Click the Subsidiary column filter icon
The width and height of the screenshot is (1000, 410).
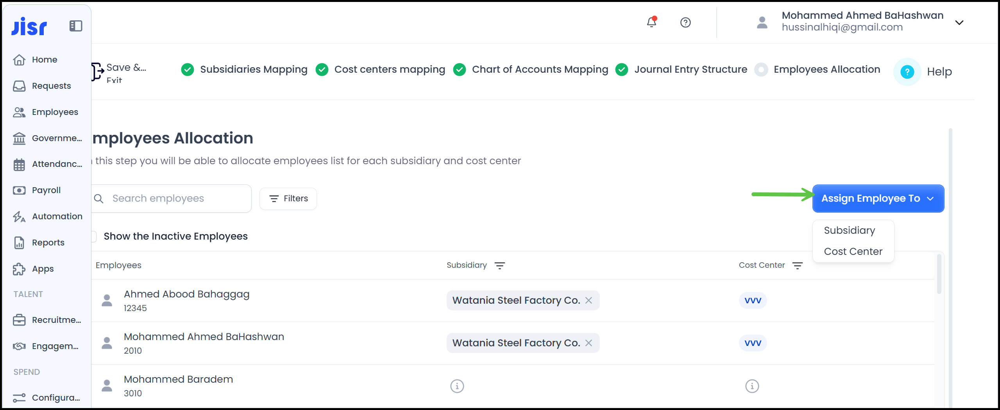pos(499,266)
